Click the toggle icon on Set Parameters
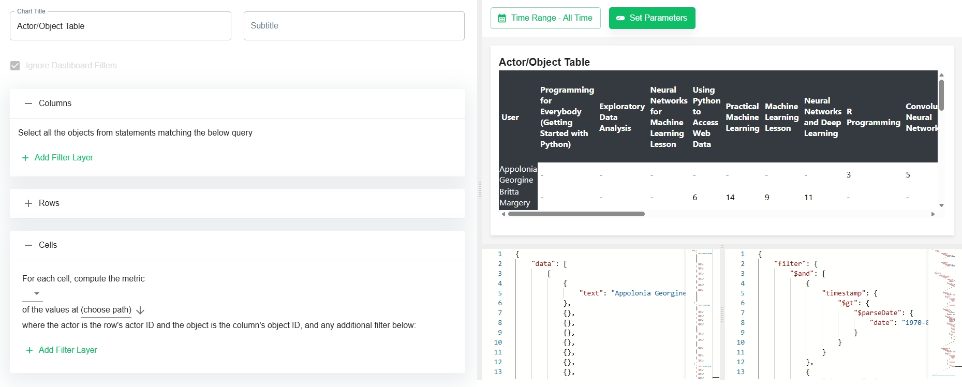962x387 pixels. (x=620, y=18)
